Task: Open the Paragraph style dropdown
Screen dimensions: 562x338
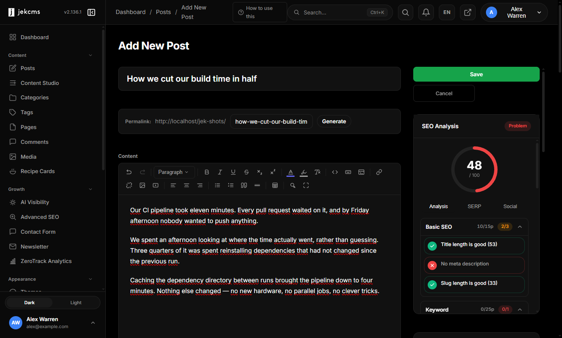Action: point(174,172)
